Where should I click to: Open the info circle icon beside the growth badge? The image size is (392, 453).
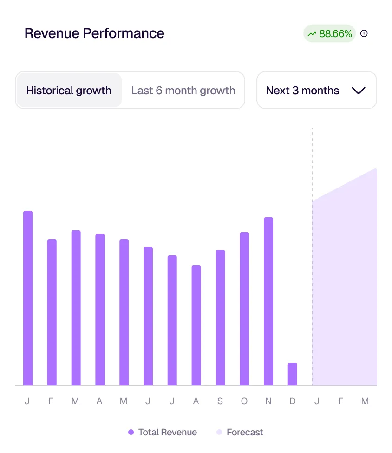[364, 33]
